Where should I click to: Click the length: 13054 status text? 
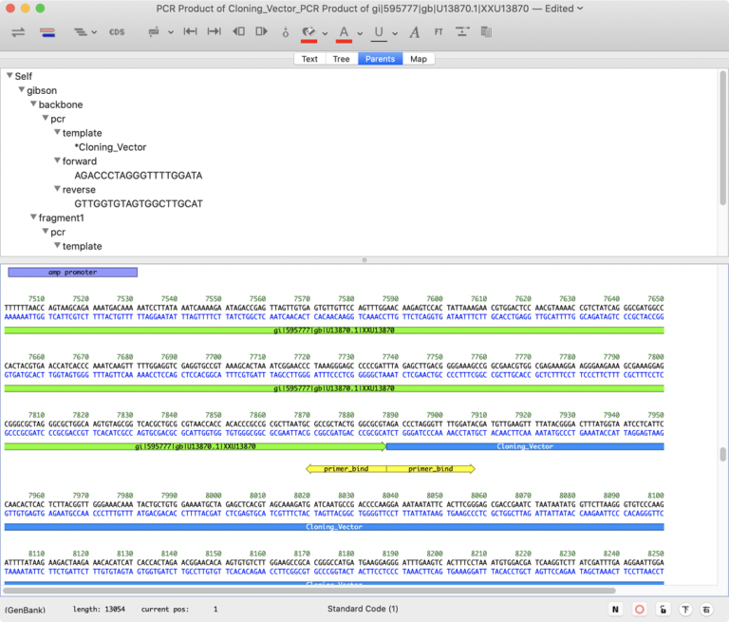[99, 610]
